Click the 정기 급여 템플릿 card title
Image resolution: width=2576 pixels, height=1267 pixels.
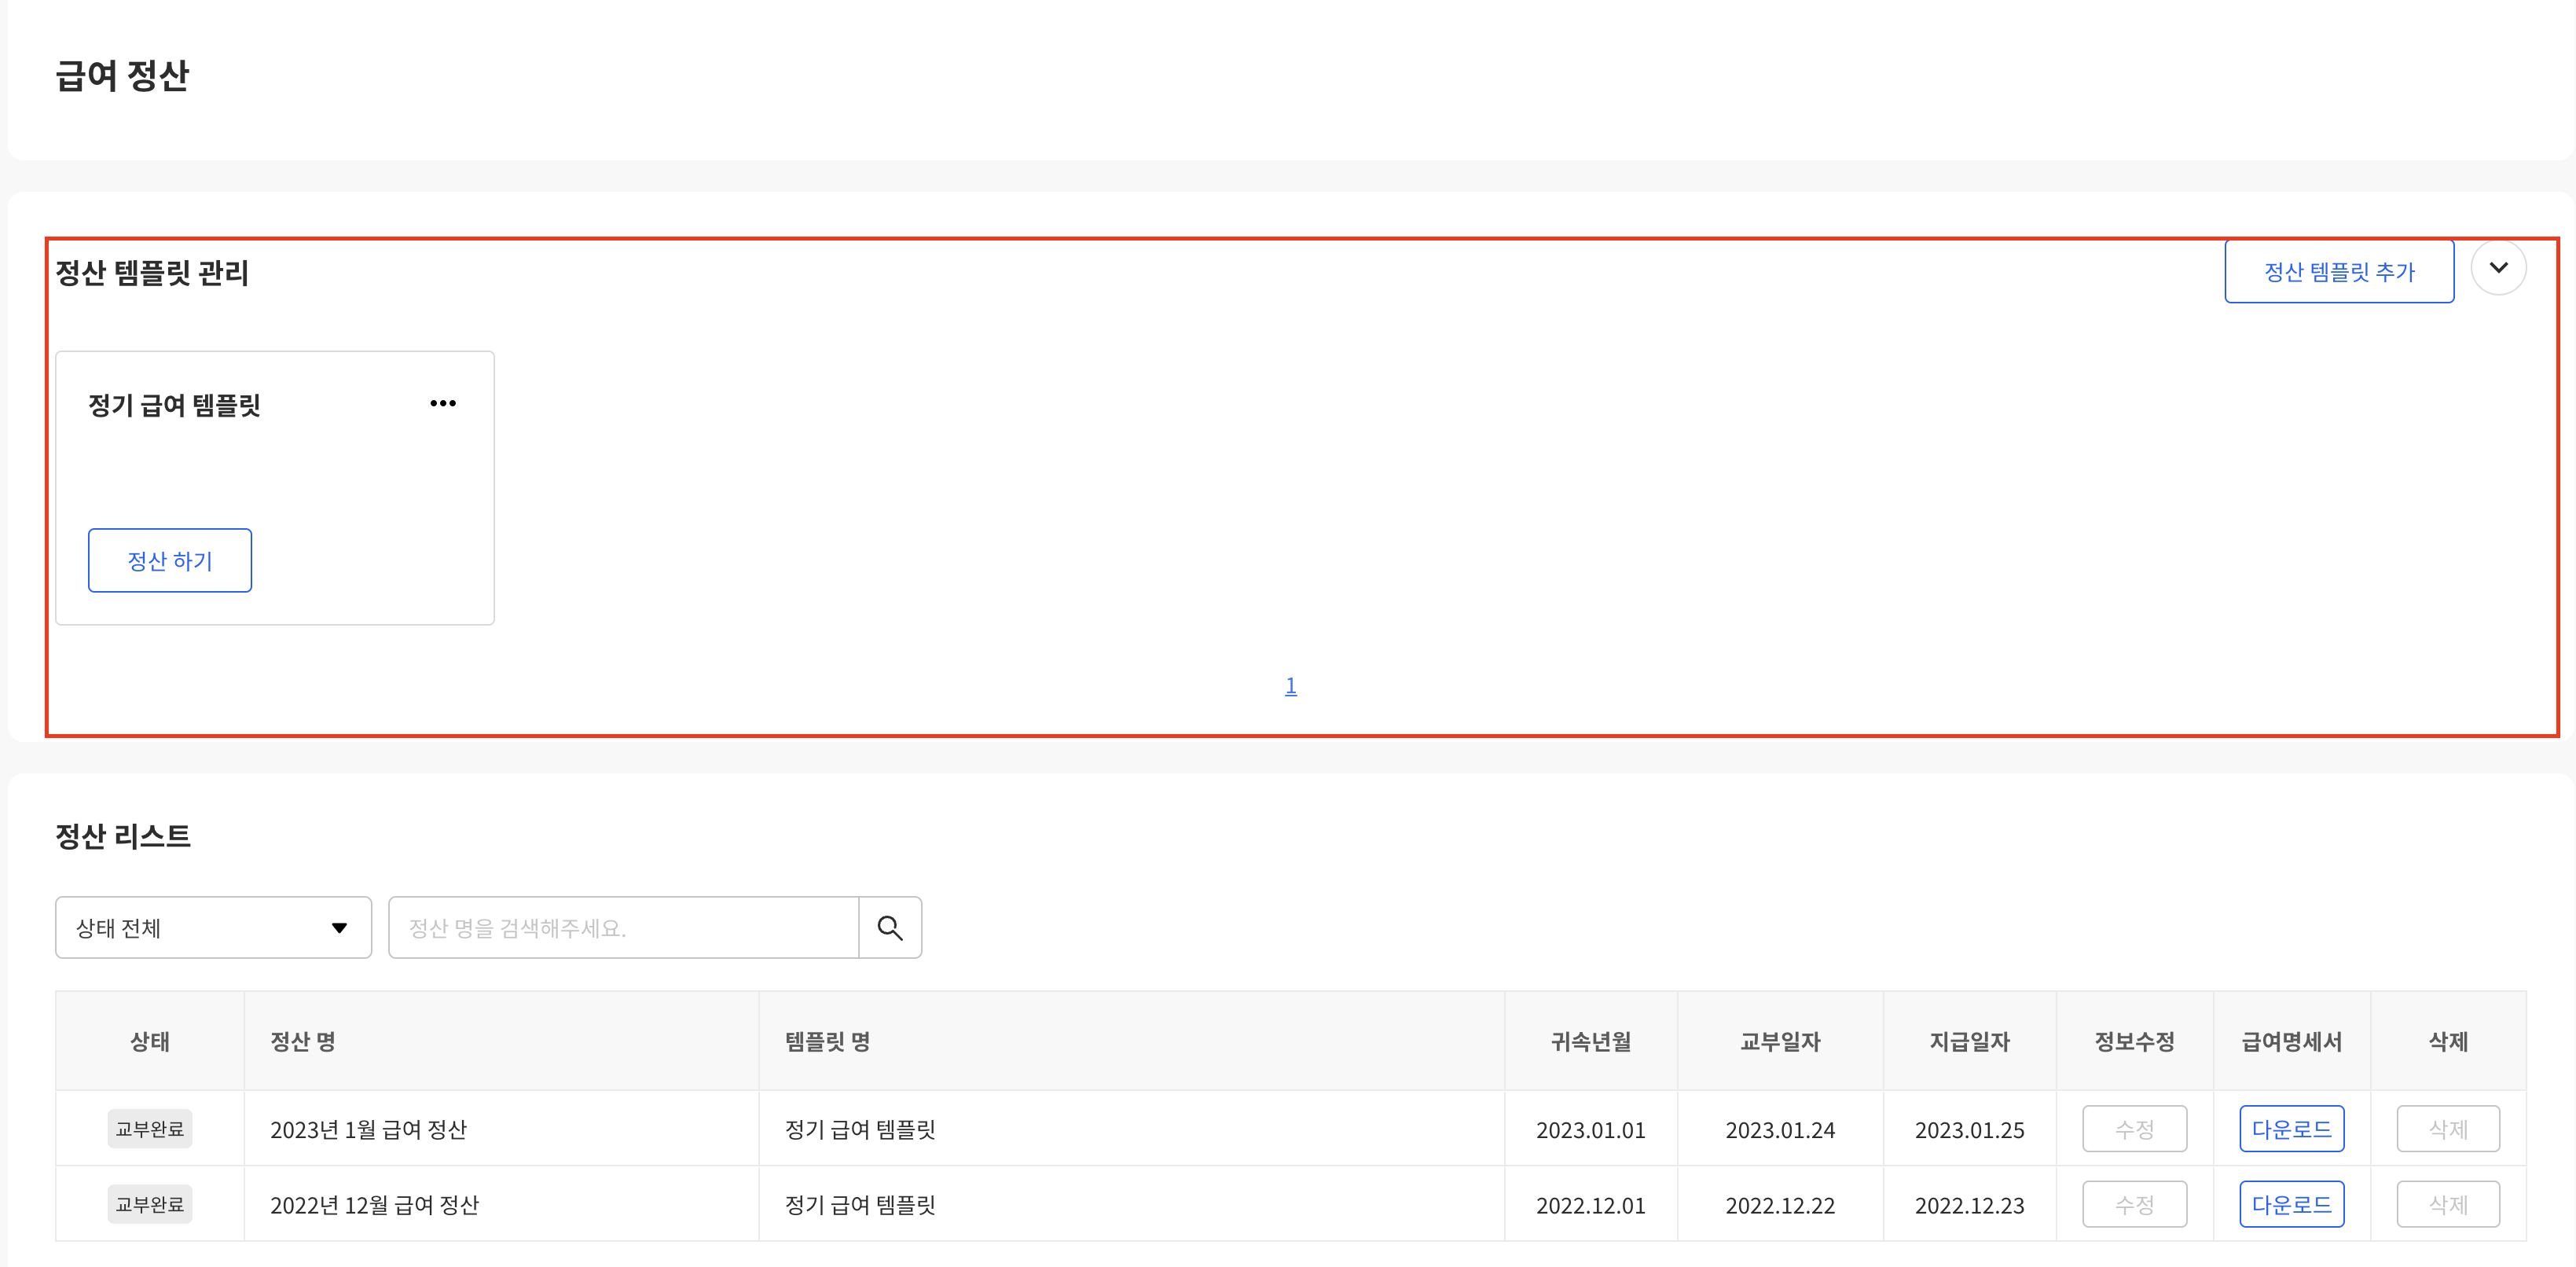coord(175,405)
